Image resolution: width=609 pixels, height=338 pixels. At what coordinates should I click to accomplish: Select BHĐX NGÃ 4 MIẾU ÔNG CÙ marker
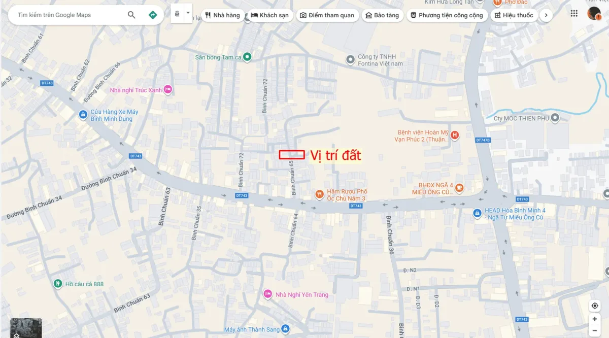pyautogui.click(x=459, y=188)
